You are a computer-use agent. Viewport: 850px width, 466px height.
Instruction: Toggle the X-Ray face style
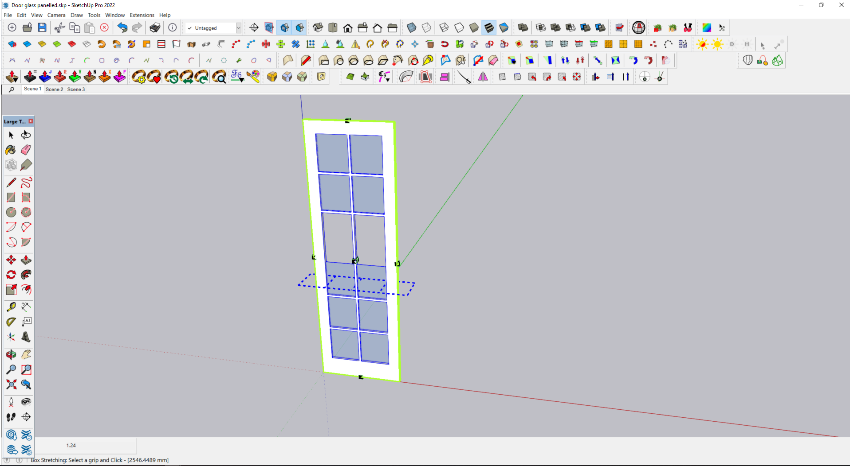pos(412,27)
